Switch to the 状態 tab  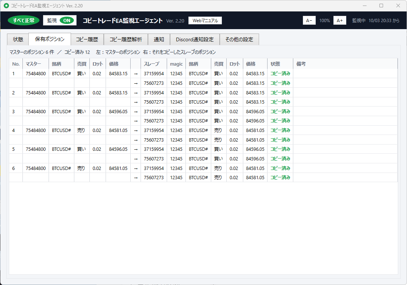(18, 39)
